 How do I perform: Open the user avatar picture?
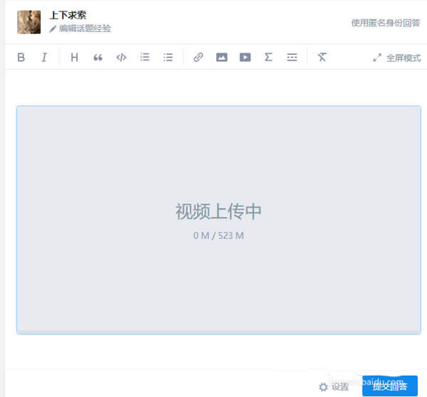point(29,22)
